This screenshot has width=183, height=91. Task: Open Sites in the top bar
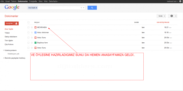(x=41, y=1)
